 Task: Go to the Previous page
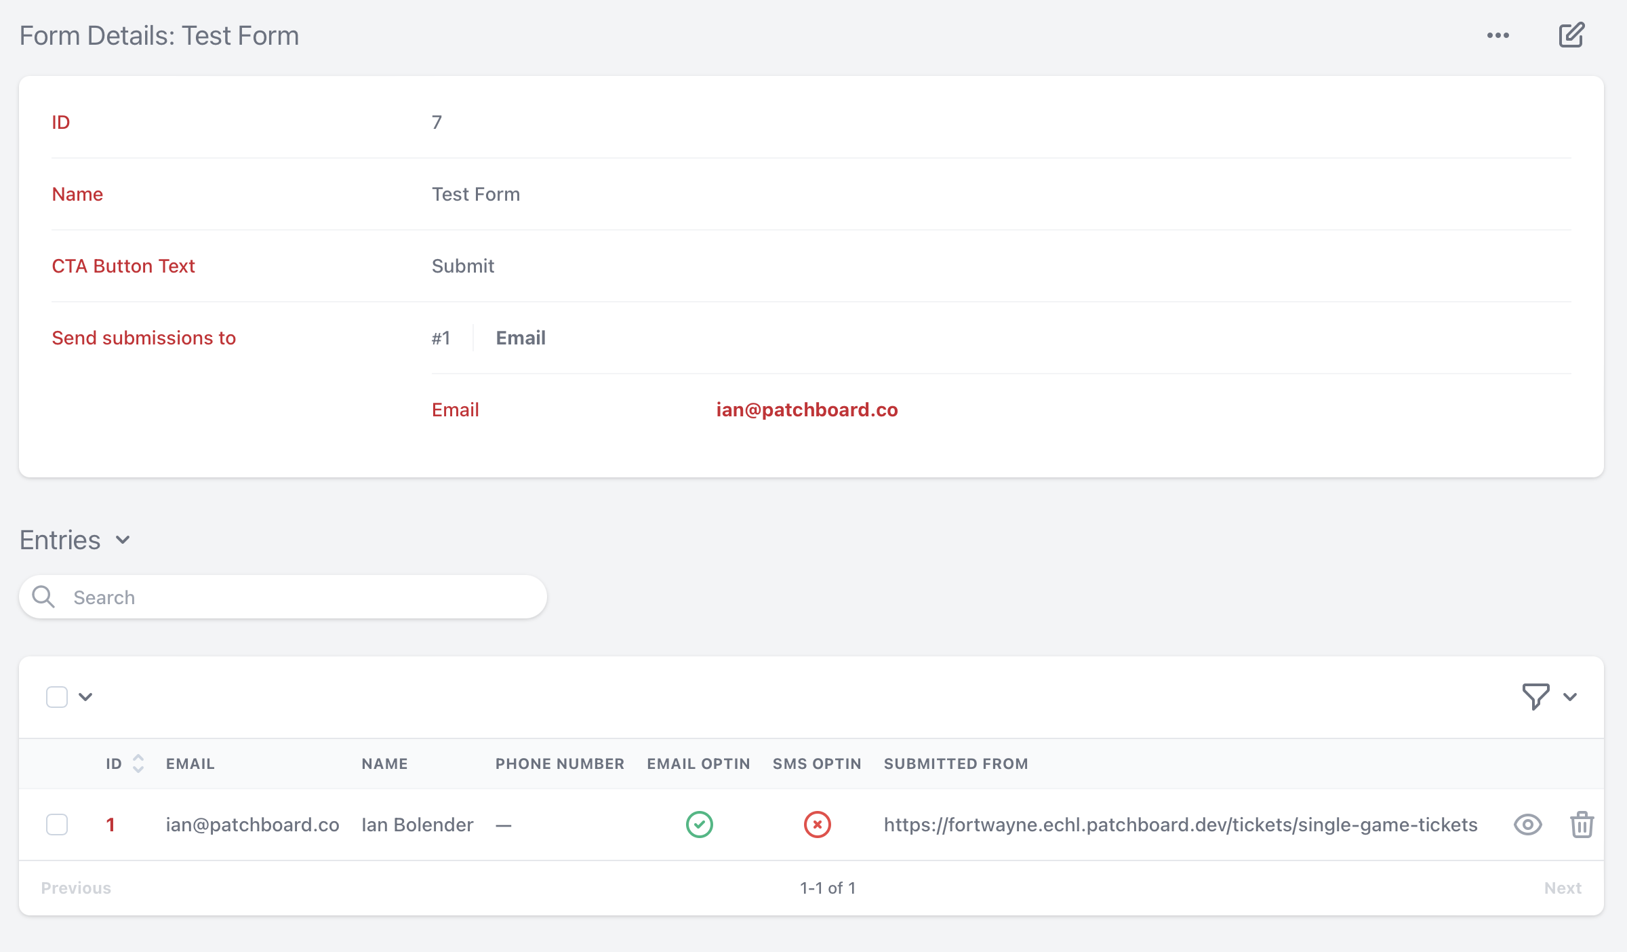pos(76,888)
